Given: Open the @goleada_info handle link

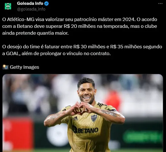Looking at the screenshot, I should (x=31, y=9).
